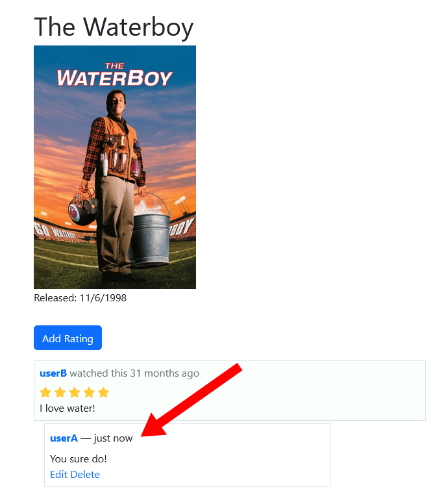Open userB's profile link
The height and width of the screenshot is (489, 446).
pyautogui.click(x=53, y=373)
